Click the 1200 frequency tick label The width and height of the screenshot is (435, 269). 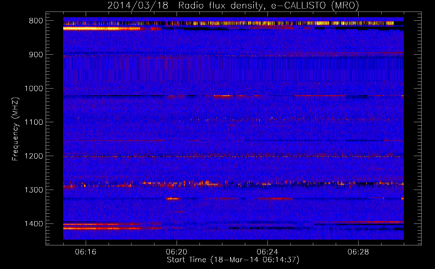(34, 156)
